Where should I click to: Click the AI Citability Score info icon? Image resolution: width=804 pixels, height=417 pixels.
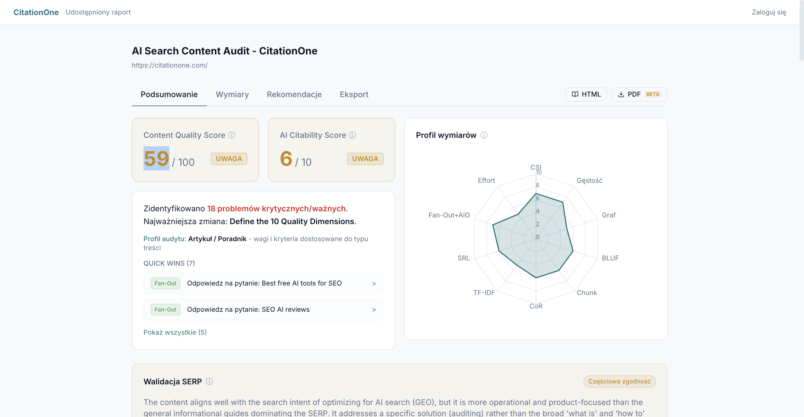pos(352,135)
